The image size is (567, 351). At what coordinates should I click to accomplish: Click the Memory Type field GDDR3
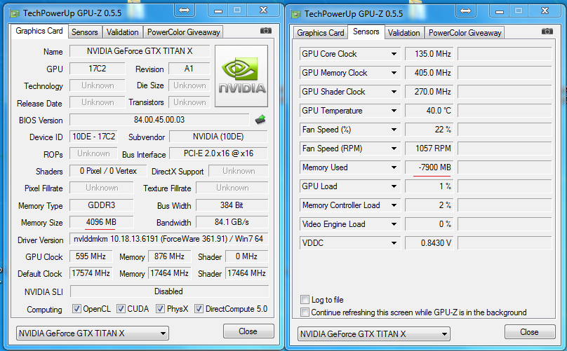coord(101,205)
